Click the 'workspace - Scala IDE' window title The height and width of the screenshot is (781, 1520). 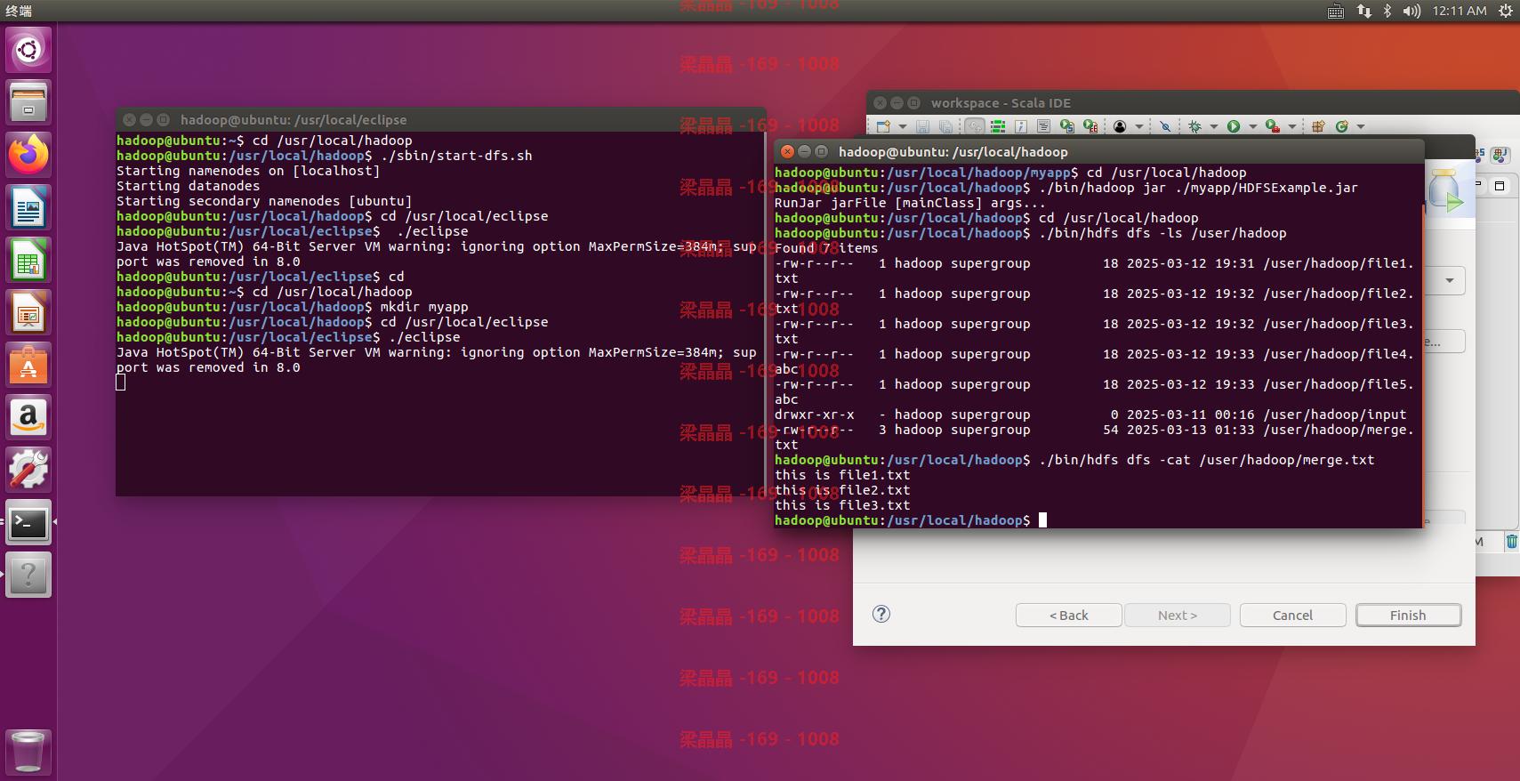(x=1001, y=103)
